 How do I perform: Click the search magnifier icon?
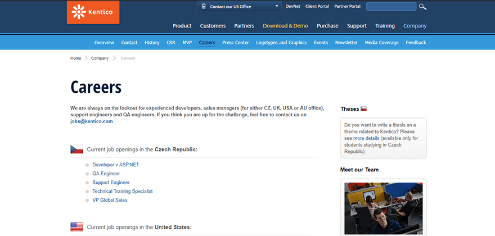coord(422,7)
